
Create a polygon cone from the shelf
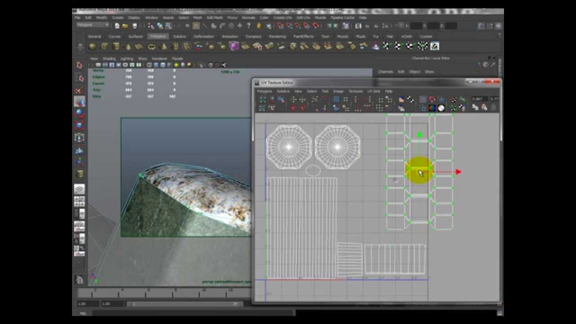(128, 46)
